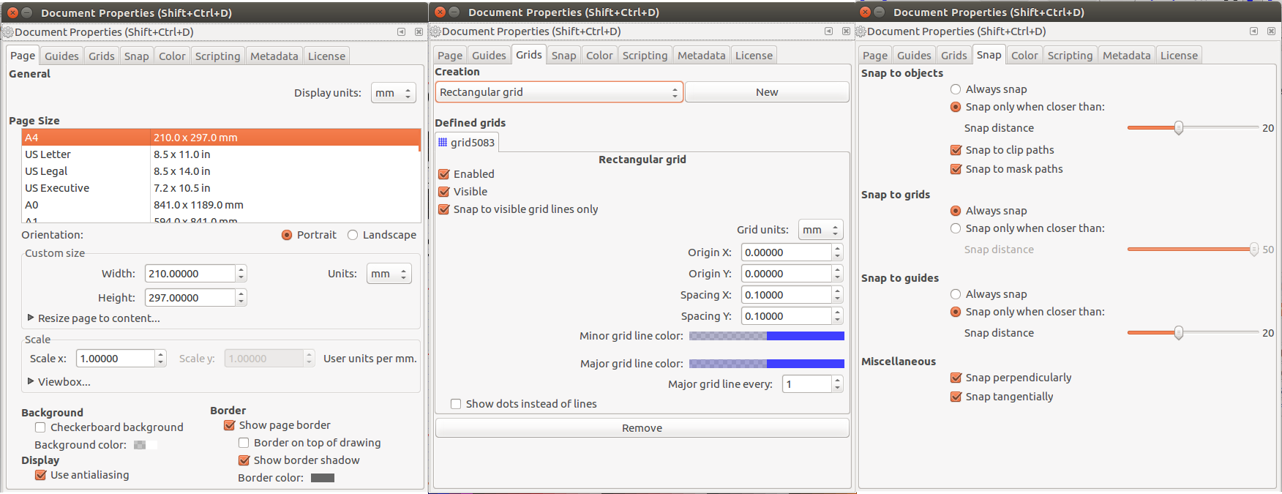Screen dimensions: 1282x494
Task: Select Always snap under Snap to objects
Action: click(x=956, y=89)
